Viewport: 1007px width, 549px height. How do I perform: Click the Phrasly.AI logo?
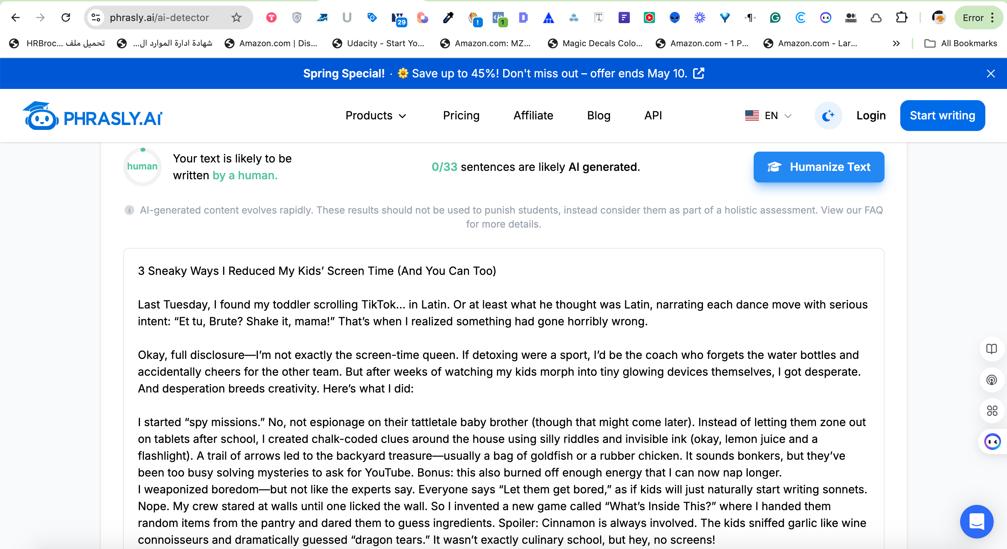[92, 116]
